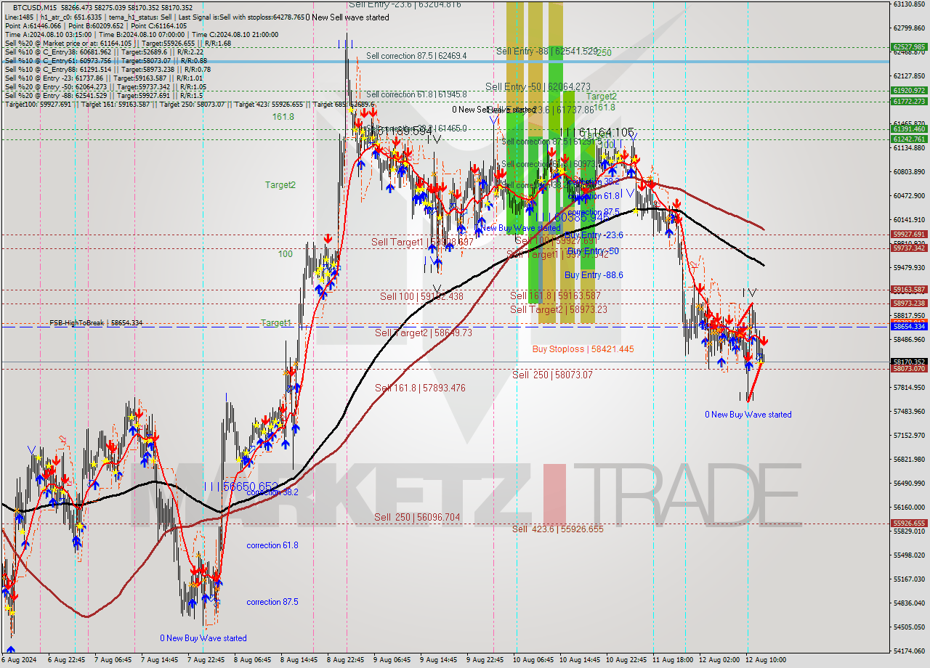Select the red 59927.691 price tag
Viewport: 930px width, 668px height.
909,234
